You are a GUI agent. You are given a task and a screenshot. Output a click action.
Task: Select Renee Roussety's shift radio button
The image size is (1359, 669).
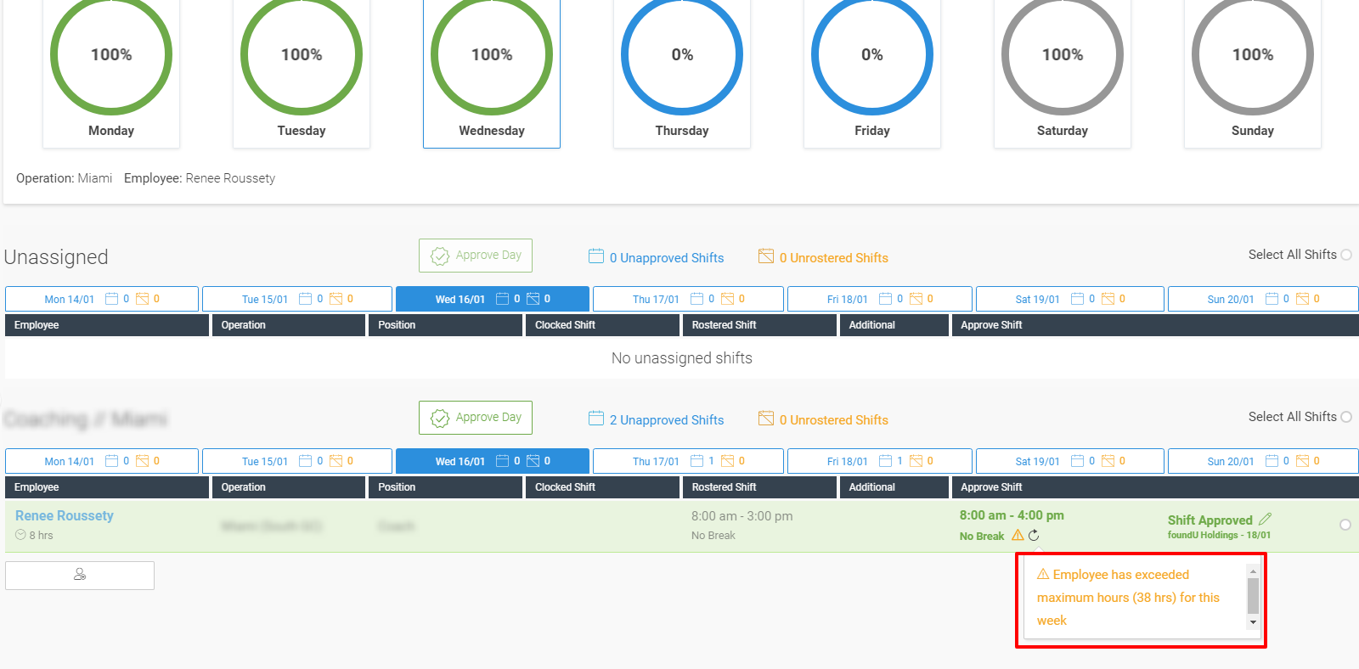(1345, 525)
